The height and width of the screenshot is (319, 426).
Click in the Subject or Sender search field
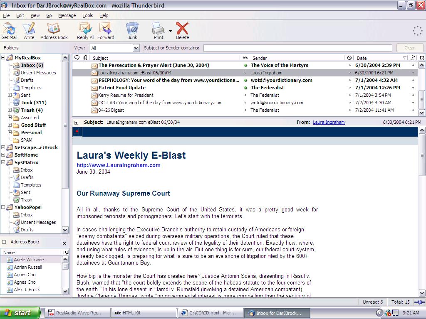coord(298,48)
